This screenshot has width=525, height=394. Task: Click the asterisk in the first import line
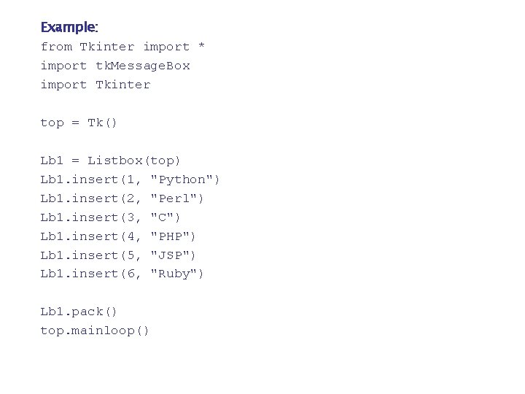201,47
